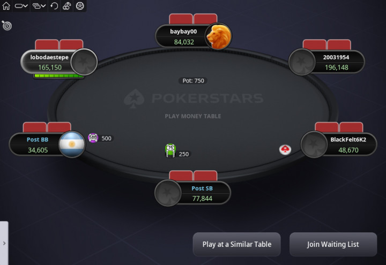
Task: Select lobodaestepe player name plate
Action: [50, 62]
